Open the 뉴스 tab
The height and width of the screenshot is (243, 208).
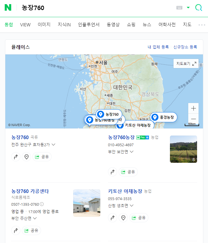coord(147,25)
